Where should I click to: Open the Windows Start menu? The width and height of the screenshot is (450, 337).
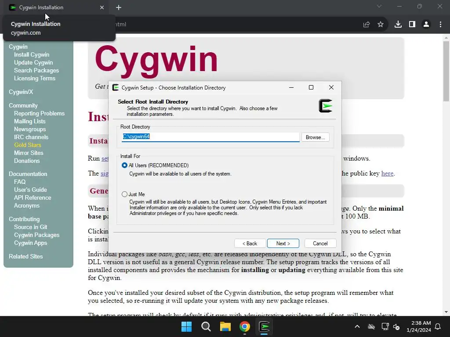pos(186,326)
